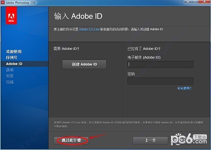
Task: Minimize the Photoshop CS5 installer window
Action: click(188, 2)
